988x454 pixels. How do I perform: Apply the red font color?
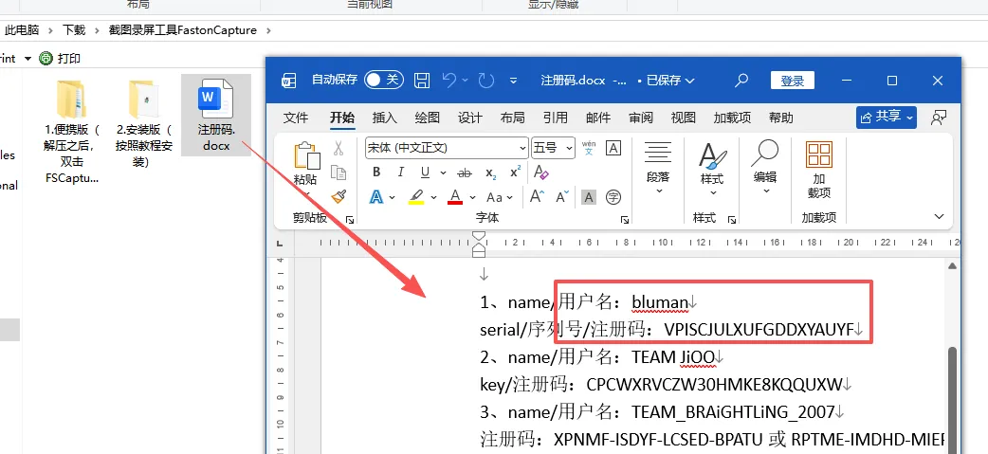(455, 198)
